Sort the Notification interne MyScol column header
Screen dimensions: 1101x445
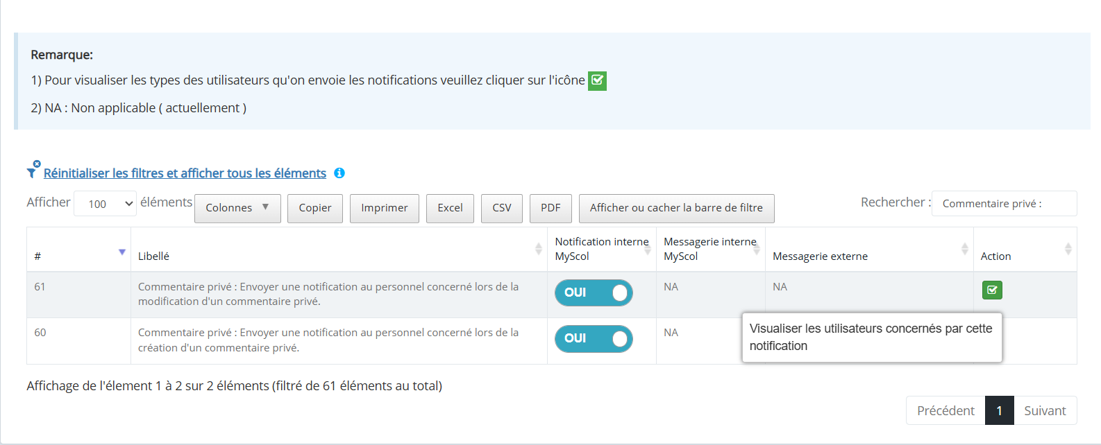601,249
